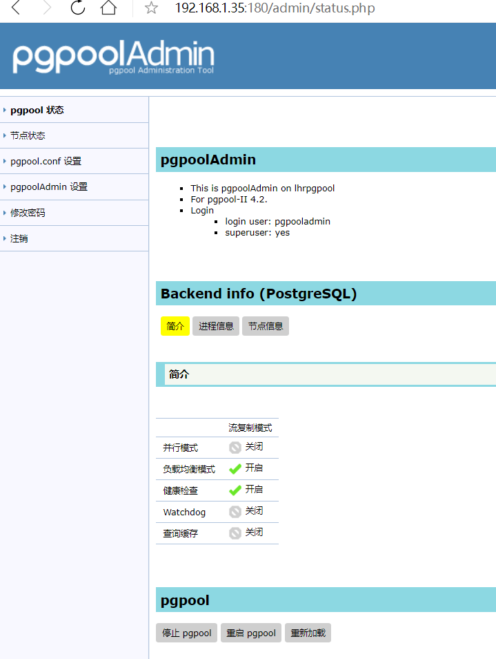Click the 简介 section heading bar
496x659 pixels.
pos(326,374)
